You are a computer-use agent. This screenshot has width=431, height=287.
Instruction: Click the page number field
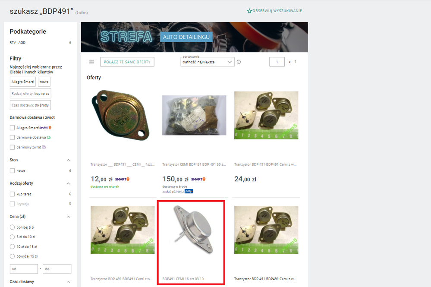click(277, 62)
